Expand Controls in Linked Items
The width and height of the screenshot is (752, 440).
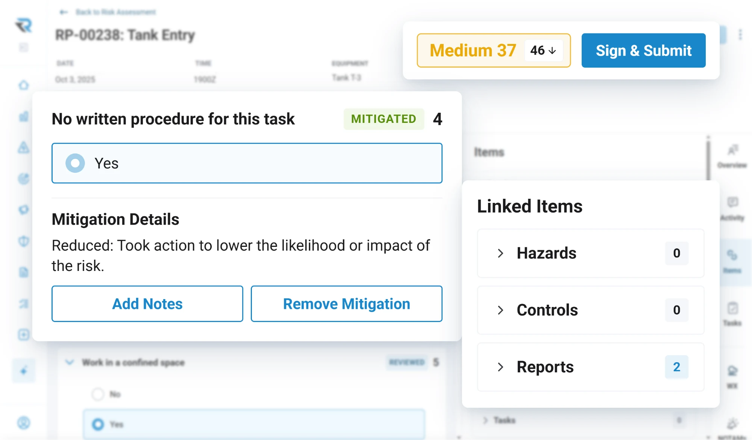click(591, 310)
